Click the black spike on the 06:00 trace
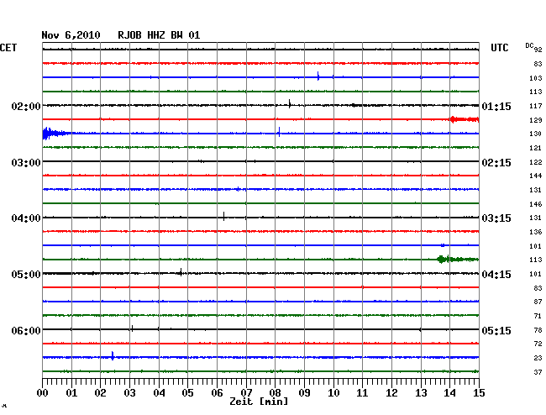546x415 pixels. [132, 328]
